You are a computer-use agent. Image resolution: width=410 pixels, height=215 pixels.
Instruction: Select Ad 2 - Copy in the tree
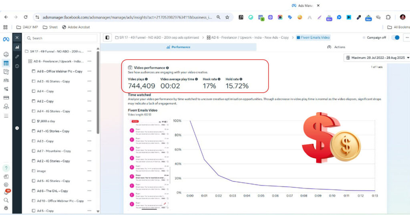point(42,101)
